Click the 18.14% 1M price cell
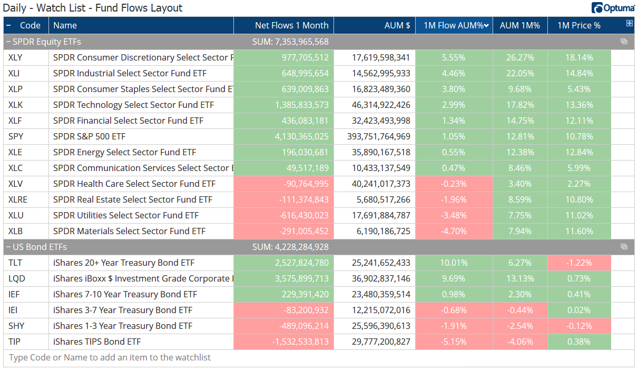The image size is (638, 371). click(580, 57)
